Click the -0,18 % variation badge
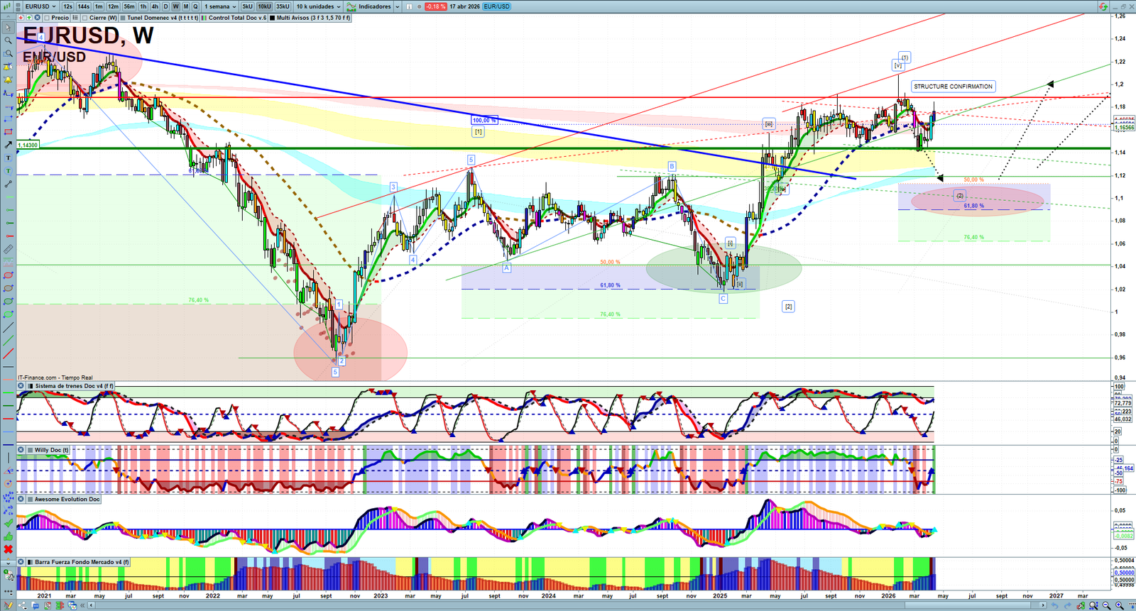Screen dimensions: 1136x611 pyautogui.click(x=436, y=6)
